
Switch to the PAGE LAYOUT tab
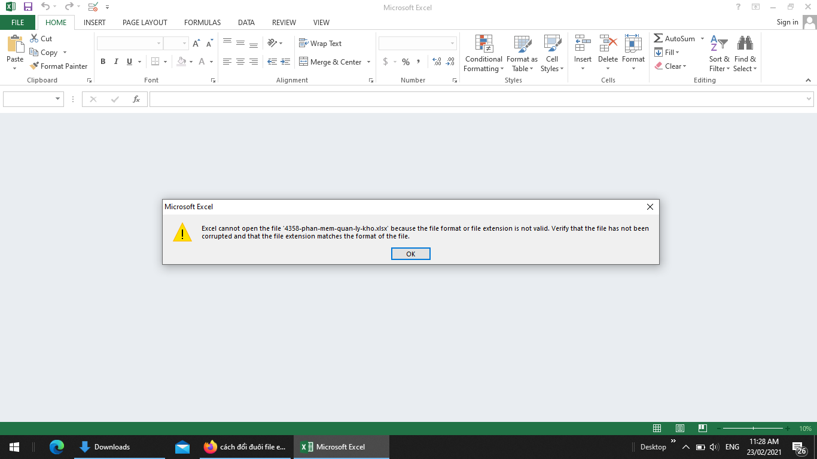tap(145, 22)
